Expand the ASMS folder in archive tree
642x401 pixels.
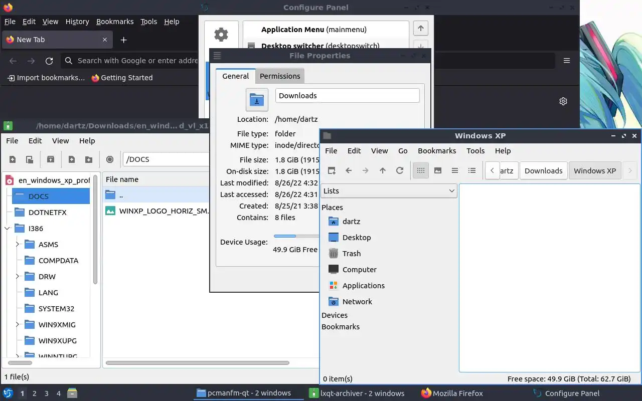point(18,245)
